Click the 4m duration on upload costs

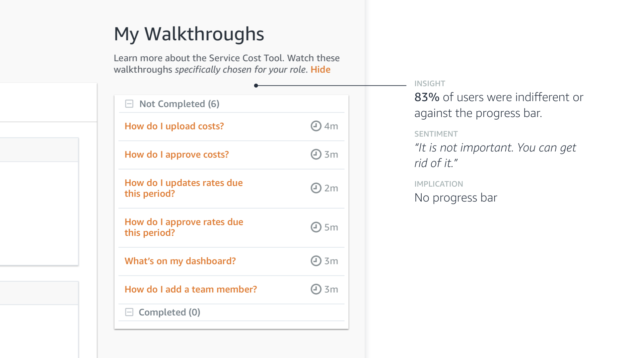(x=331, y=126)
